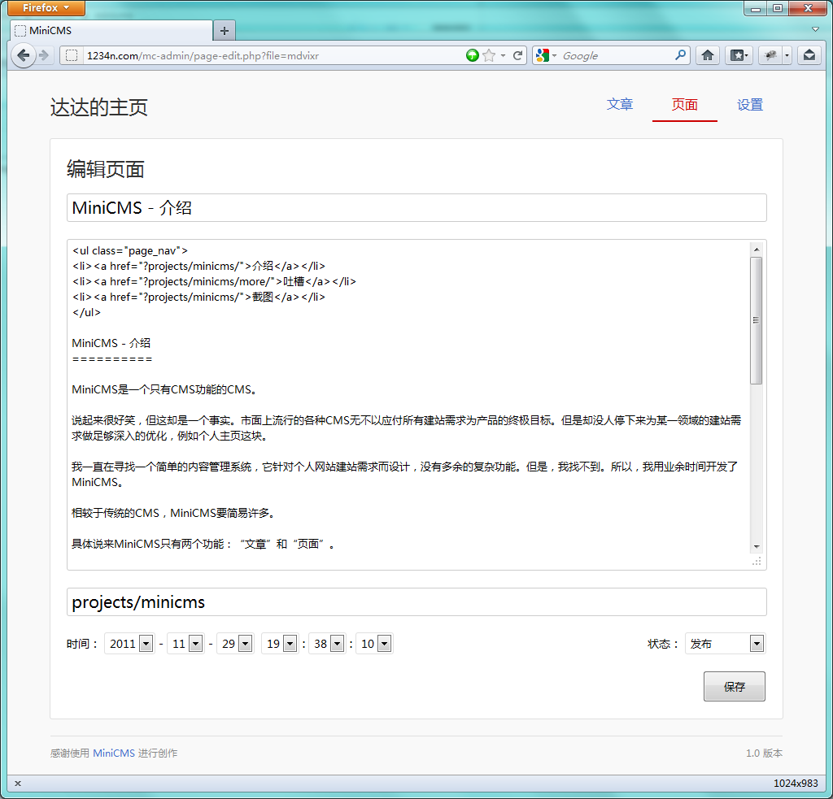833x799 pixels.
Task: Go to Firefox home page icon
Action: click(x=708, y=55)
